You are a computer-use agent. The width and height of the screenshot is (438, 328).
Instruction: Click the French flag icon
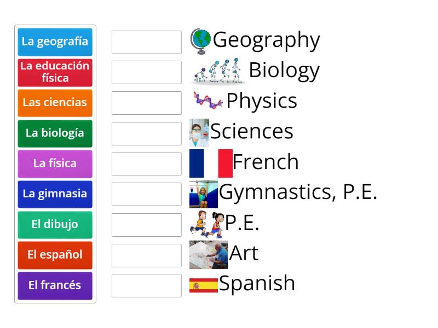click(211, 163)
